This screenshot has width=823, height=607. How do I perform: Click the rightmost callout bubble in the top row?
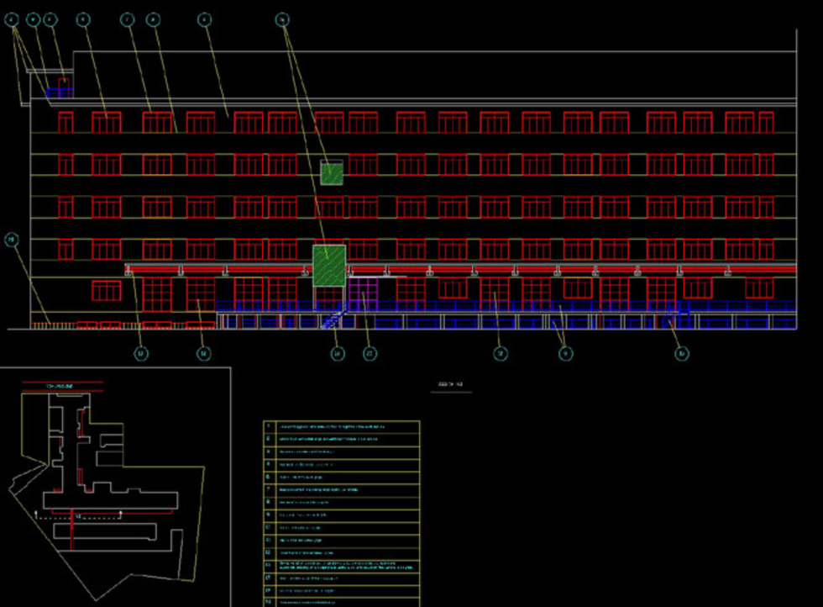[x=283, y=19]
